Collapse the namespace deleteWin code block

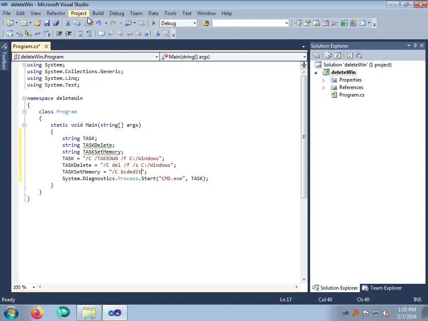tap(24, 98)
